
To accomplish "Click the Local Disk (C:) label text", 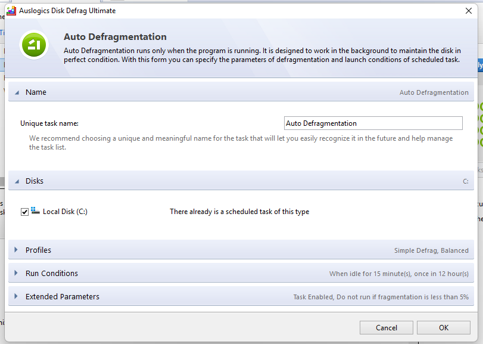I will (x=65, y=212).
